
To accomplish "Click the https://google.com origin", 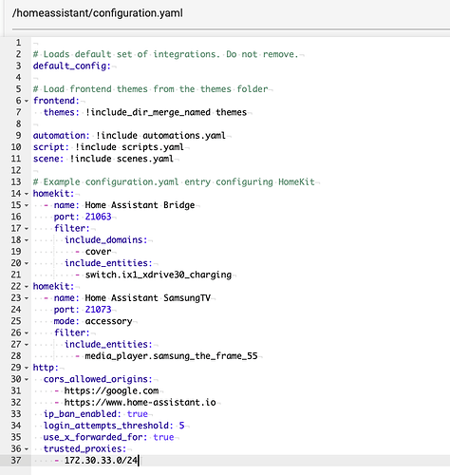I will tap(111, 390).
